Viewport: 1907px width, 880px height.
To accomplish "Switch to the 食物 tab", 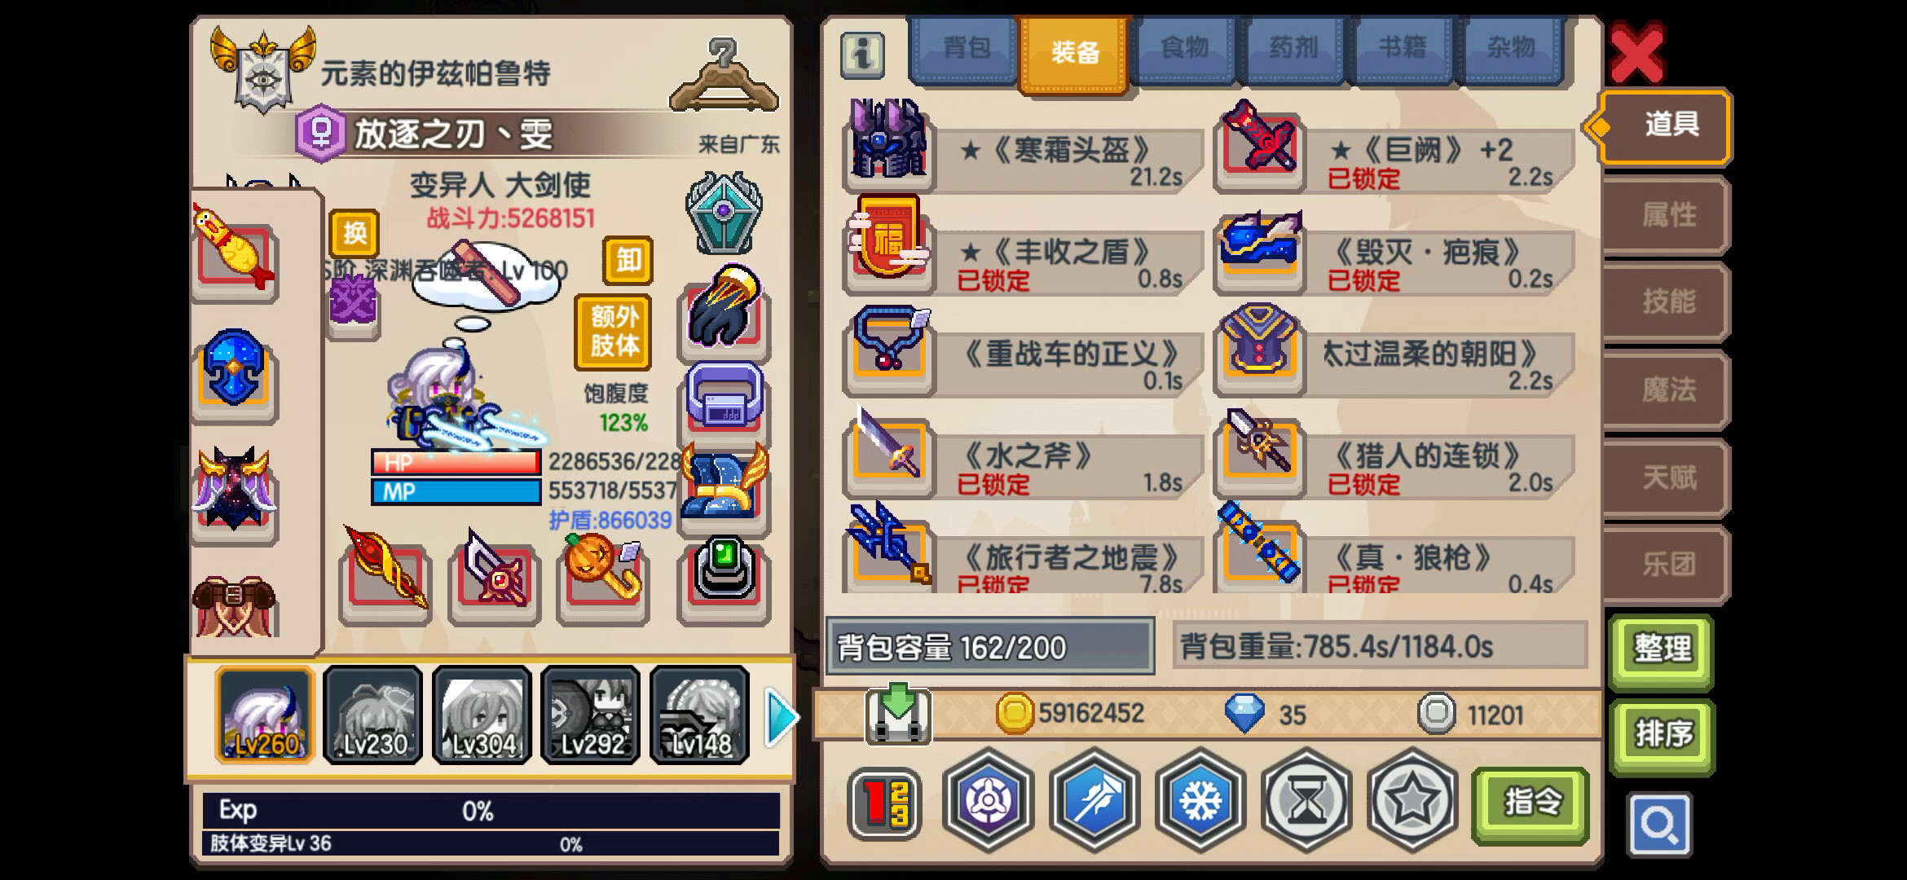I will click(x=1184, y=49).
